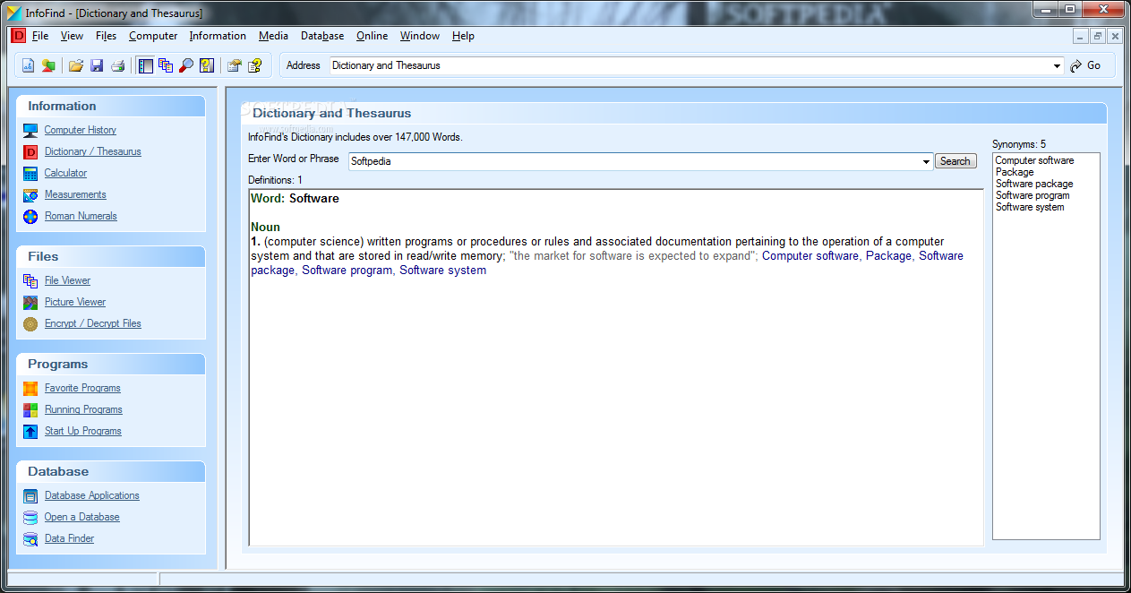Open the Calculator link
The width and height of the screenshot is (1131, 593).
pos(66,173)
